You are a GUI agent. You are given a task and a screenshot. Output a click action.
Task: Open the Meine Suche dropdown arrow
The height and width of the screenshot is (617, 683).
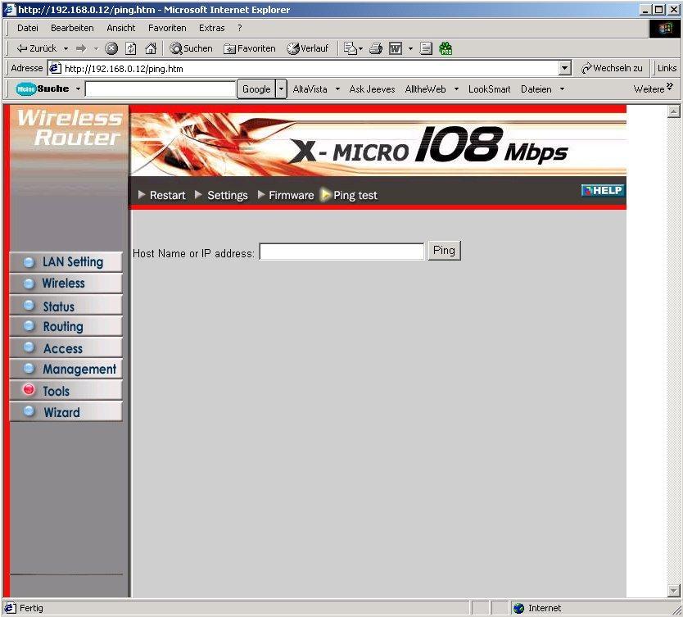[78, 88]
